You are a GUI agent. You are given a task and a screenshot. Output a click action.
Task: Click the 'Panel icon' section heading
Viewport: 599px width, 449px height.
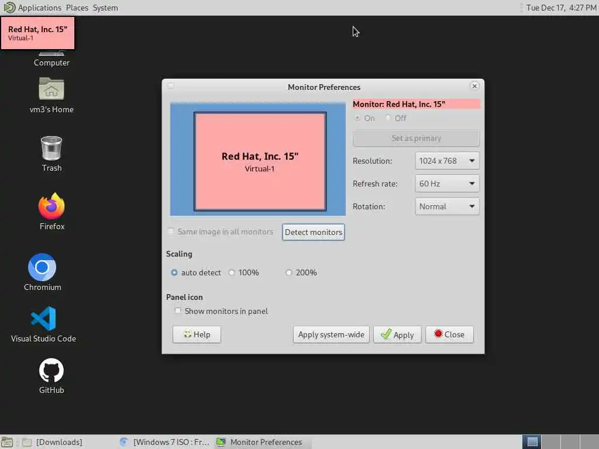[x=184, y=297]
